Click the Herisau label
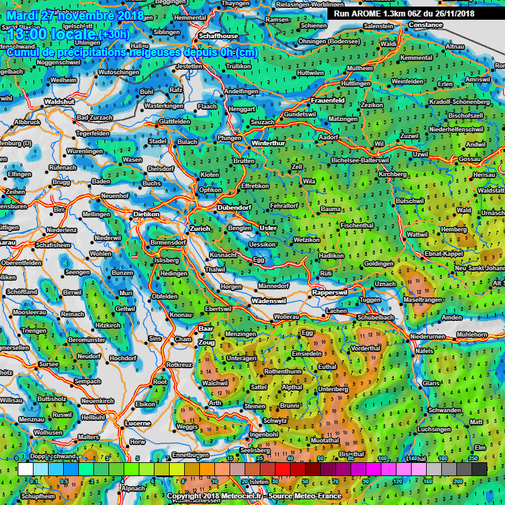Viewport: 505px width, 505px height. coord(484,174)
